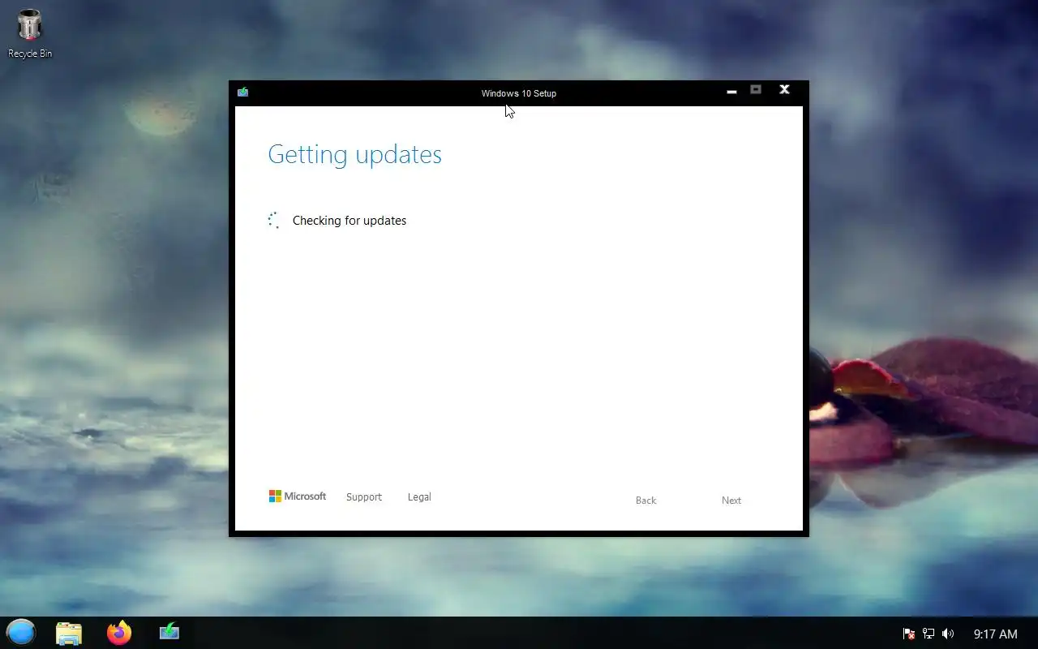Select the Windows Setup taskbar button
The width and height of the screenshot is (1038, 649).
[169, 631]
